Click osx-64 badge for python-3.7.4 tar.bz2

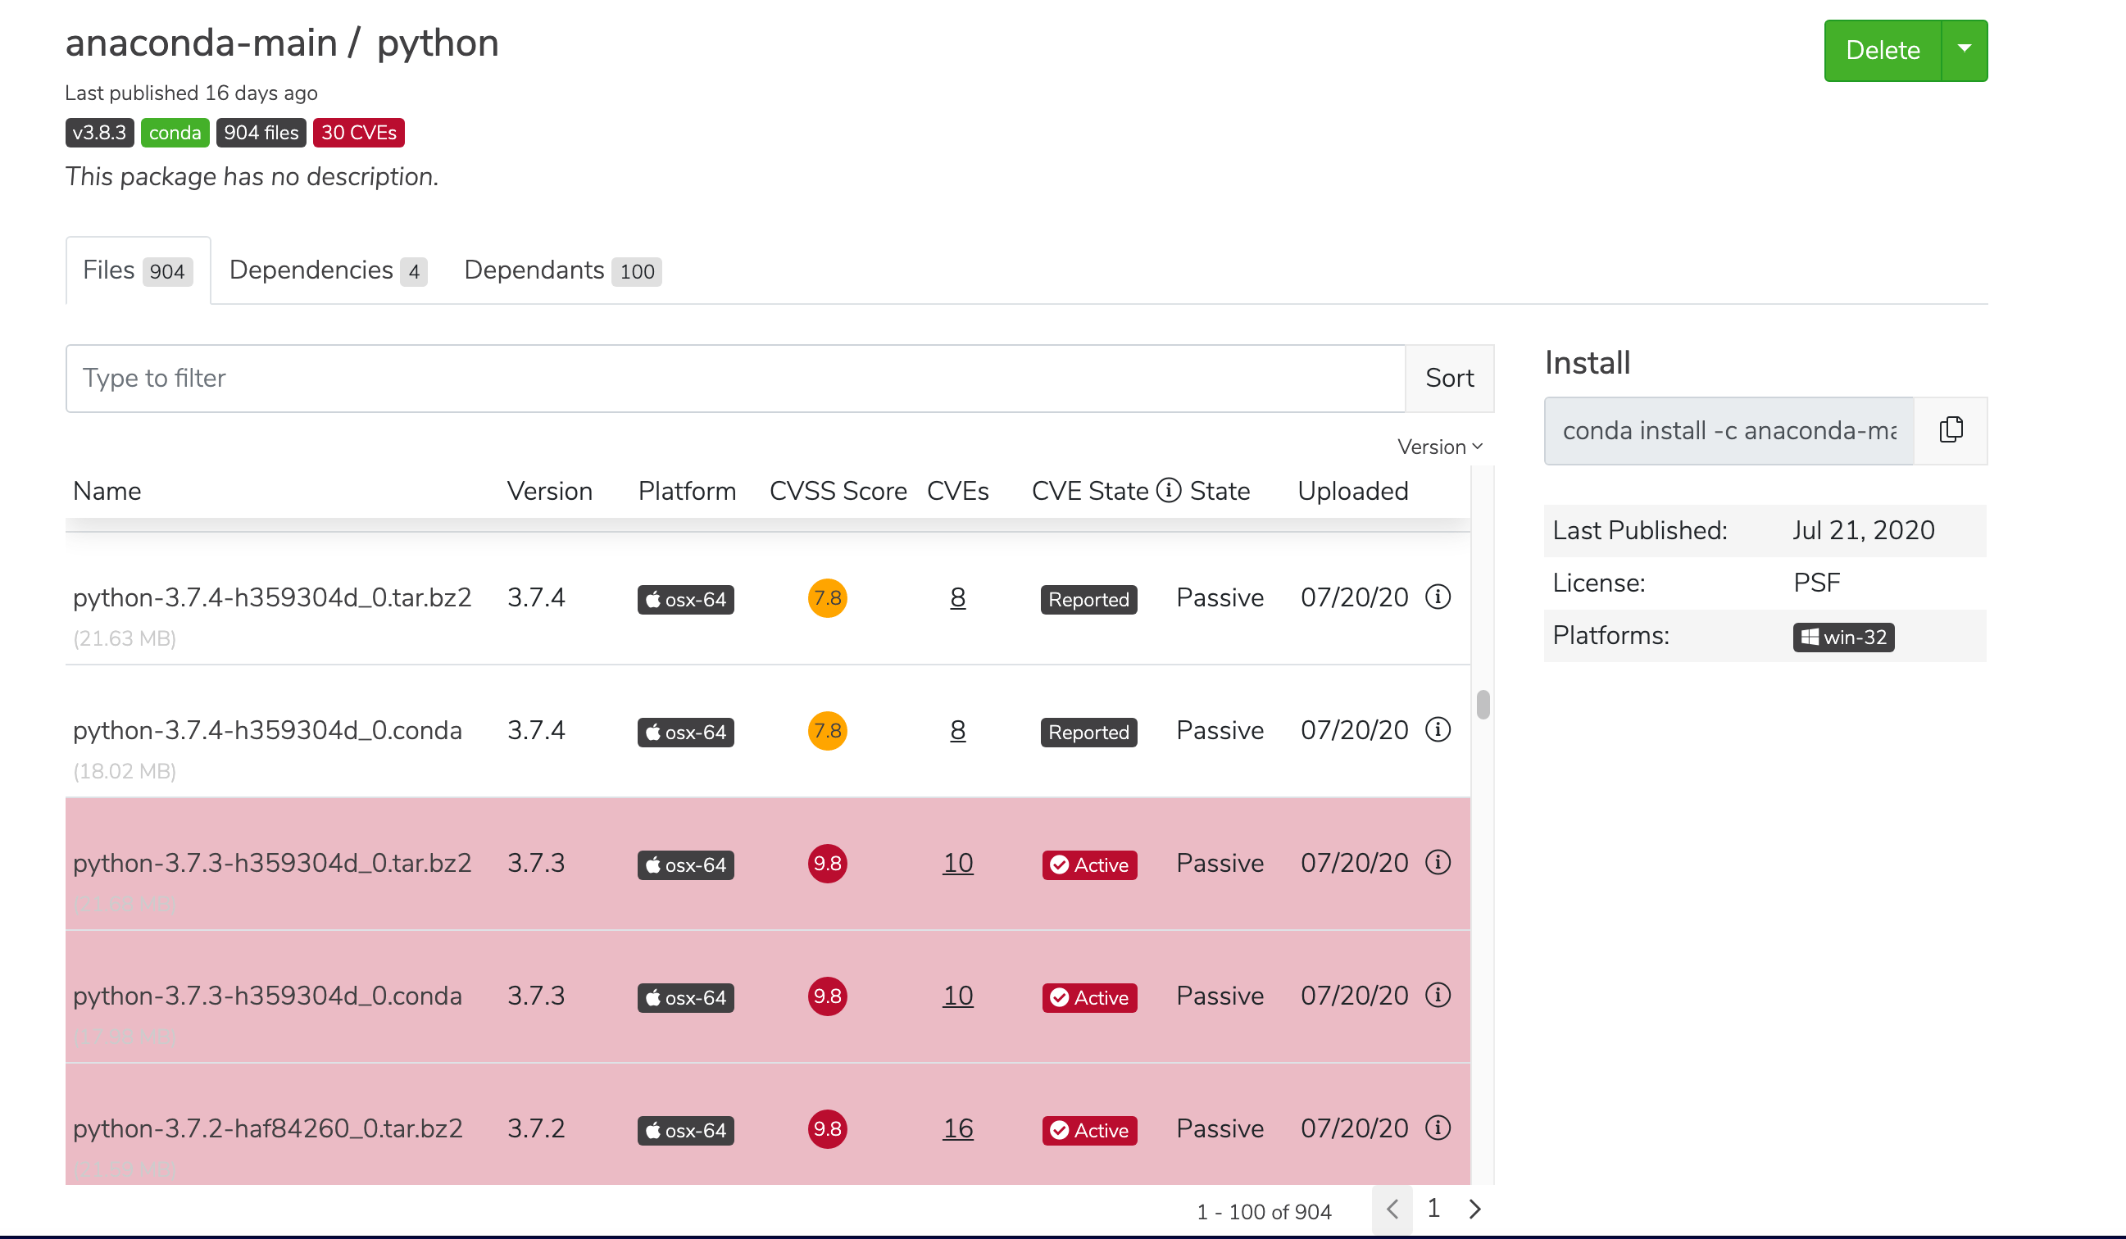(x=685, y=600)
